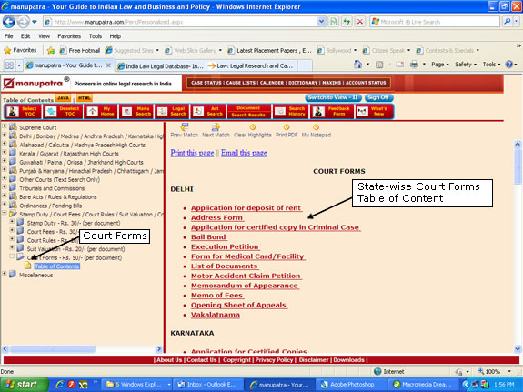Collapse the Court Forms tree node
Image resolution: width=523 pixels, height=392 pixels.
click(12, 256)
